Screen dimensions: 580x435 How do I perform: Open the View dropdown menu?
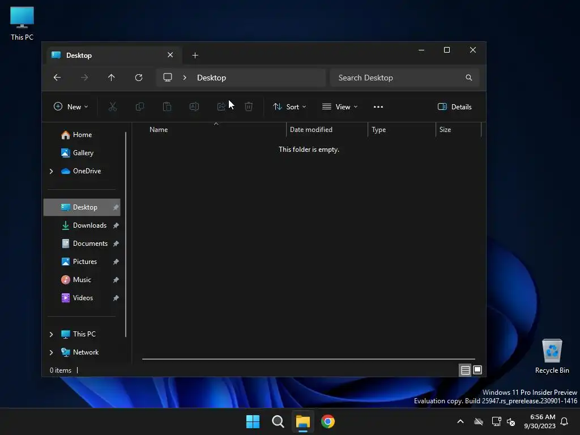[340, 107]
